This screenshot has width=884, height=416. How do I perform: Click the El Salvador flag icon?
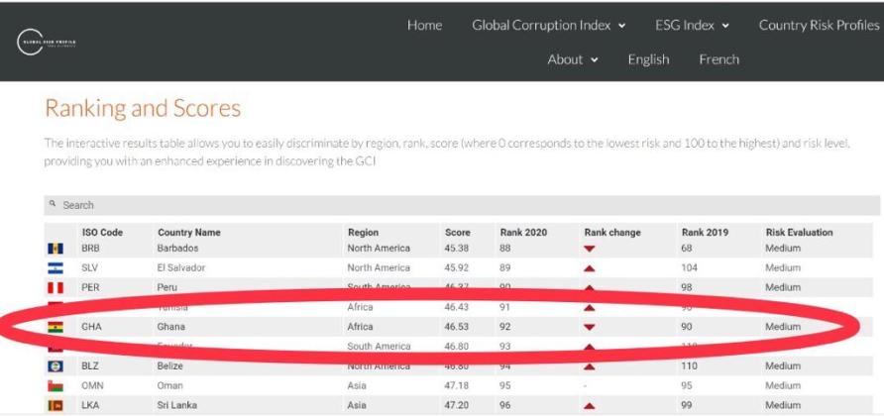[x=55, y=267]
